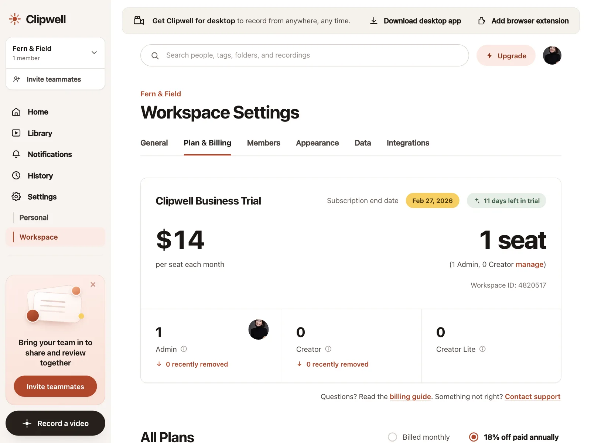Open the Appearance tab
591x443 pixels.
pyautogui.click(x=317, y=143)
